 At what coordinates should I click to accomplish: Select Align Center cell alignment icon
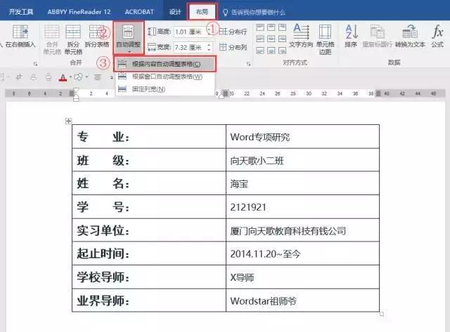point(271,39)
